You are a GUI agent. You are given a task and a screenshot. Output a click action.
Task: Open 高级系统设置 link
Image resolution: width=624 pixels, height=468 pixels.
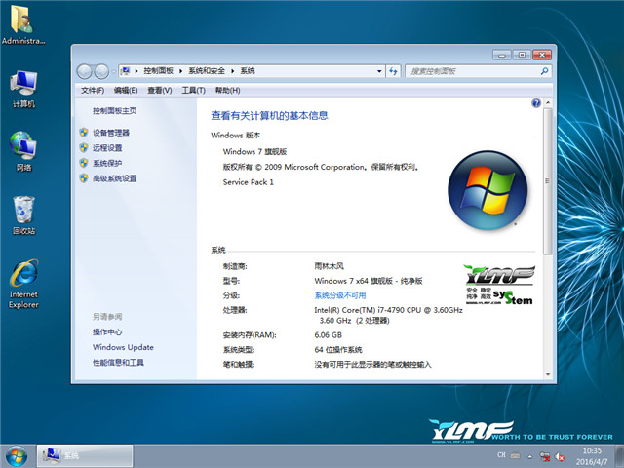(115, 178)
